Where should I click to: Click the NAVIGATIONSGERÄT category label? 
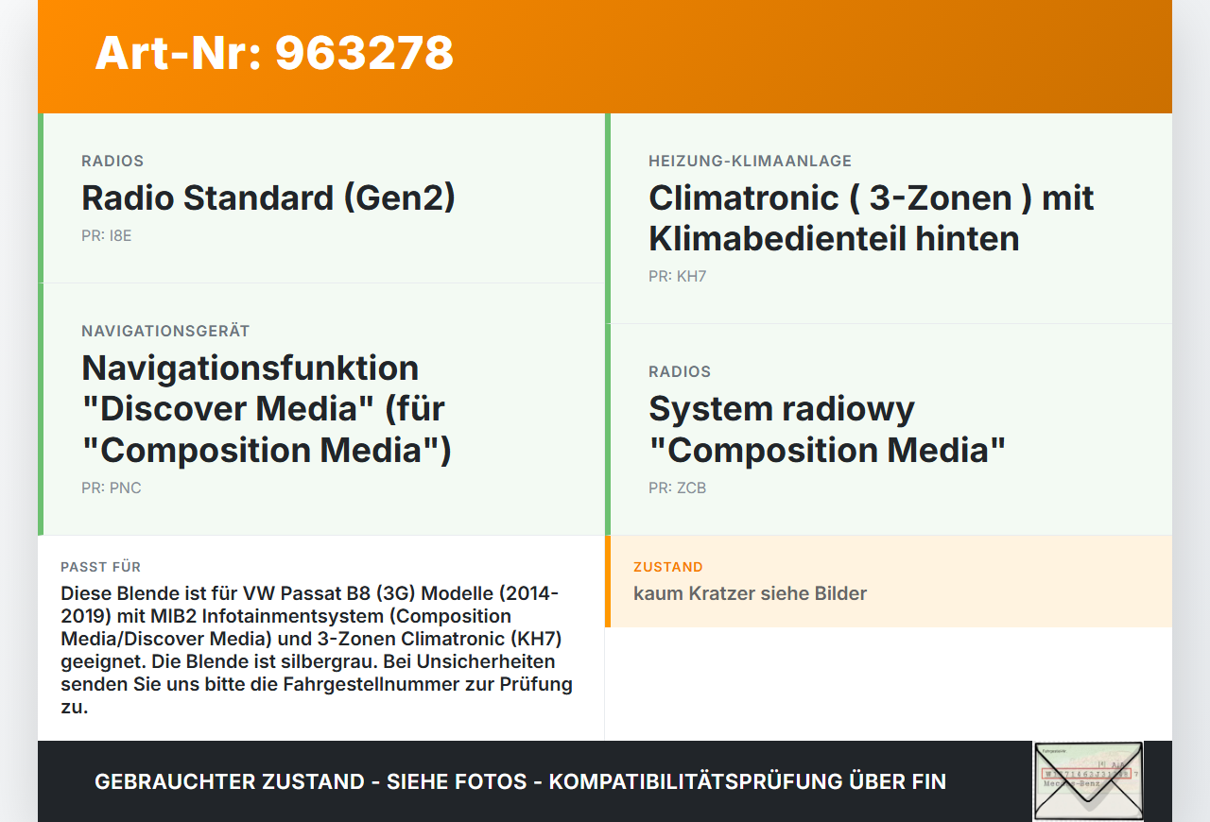(166, 331)
